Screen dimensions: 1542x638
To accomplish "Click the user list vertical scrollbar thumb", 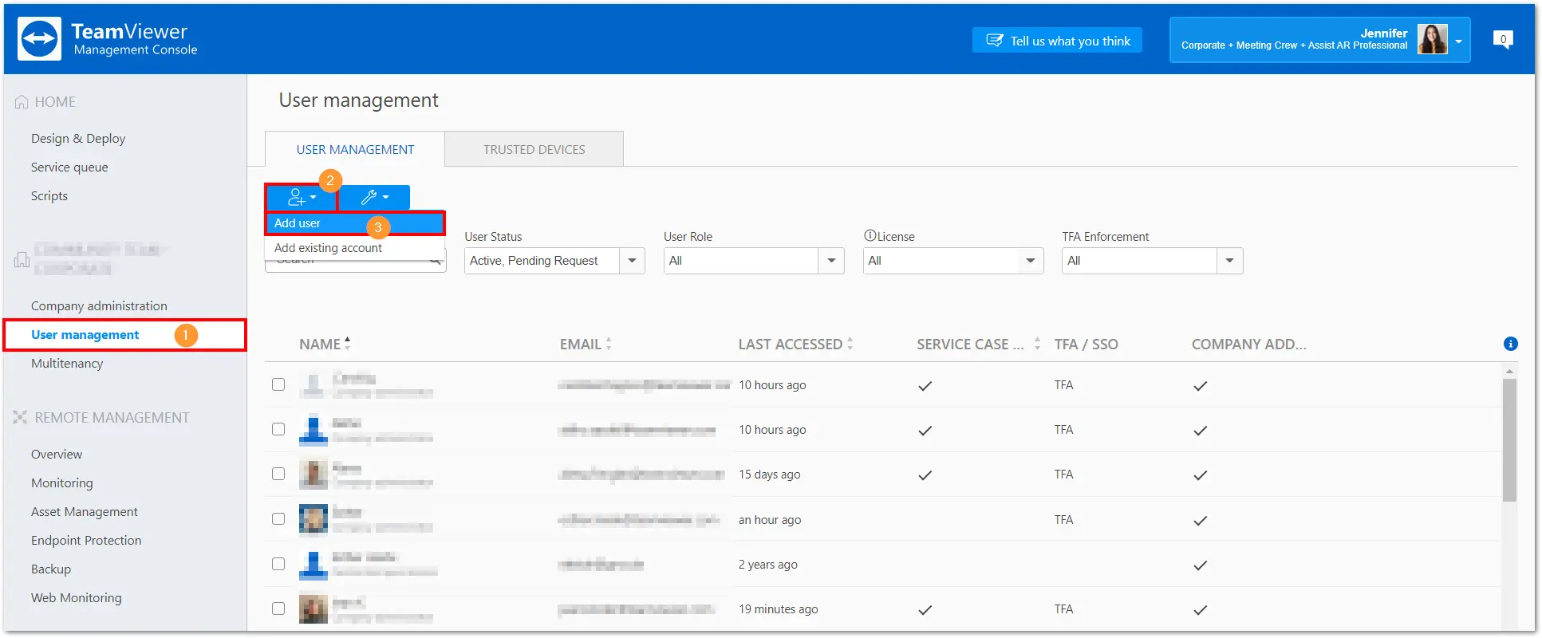I will 1509,440.
